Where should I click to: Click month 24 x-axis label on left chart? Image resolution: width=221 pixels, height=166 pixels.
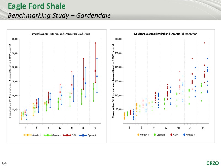(x=83, y=128)
